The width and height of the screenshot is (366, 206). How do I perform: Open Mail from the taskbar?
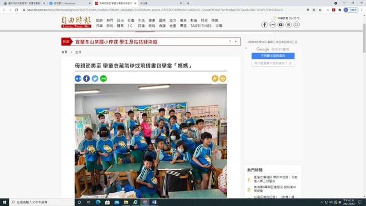pos(117,202)
